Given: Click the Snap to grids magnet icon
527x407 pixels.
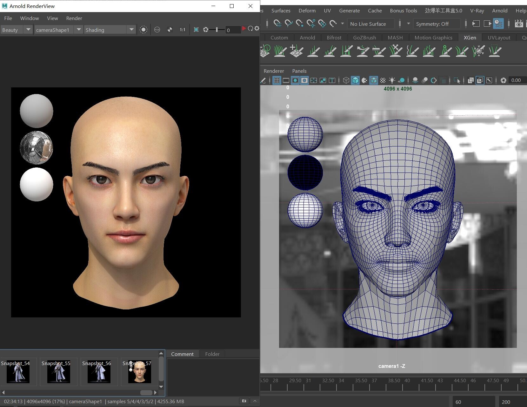Looking at the screenshot, I should 277,24.
